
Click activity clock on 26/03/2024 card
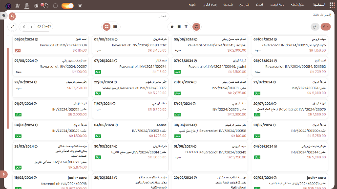click(36, 146)
